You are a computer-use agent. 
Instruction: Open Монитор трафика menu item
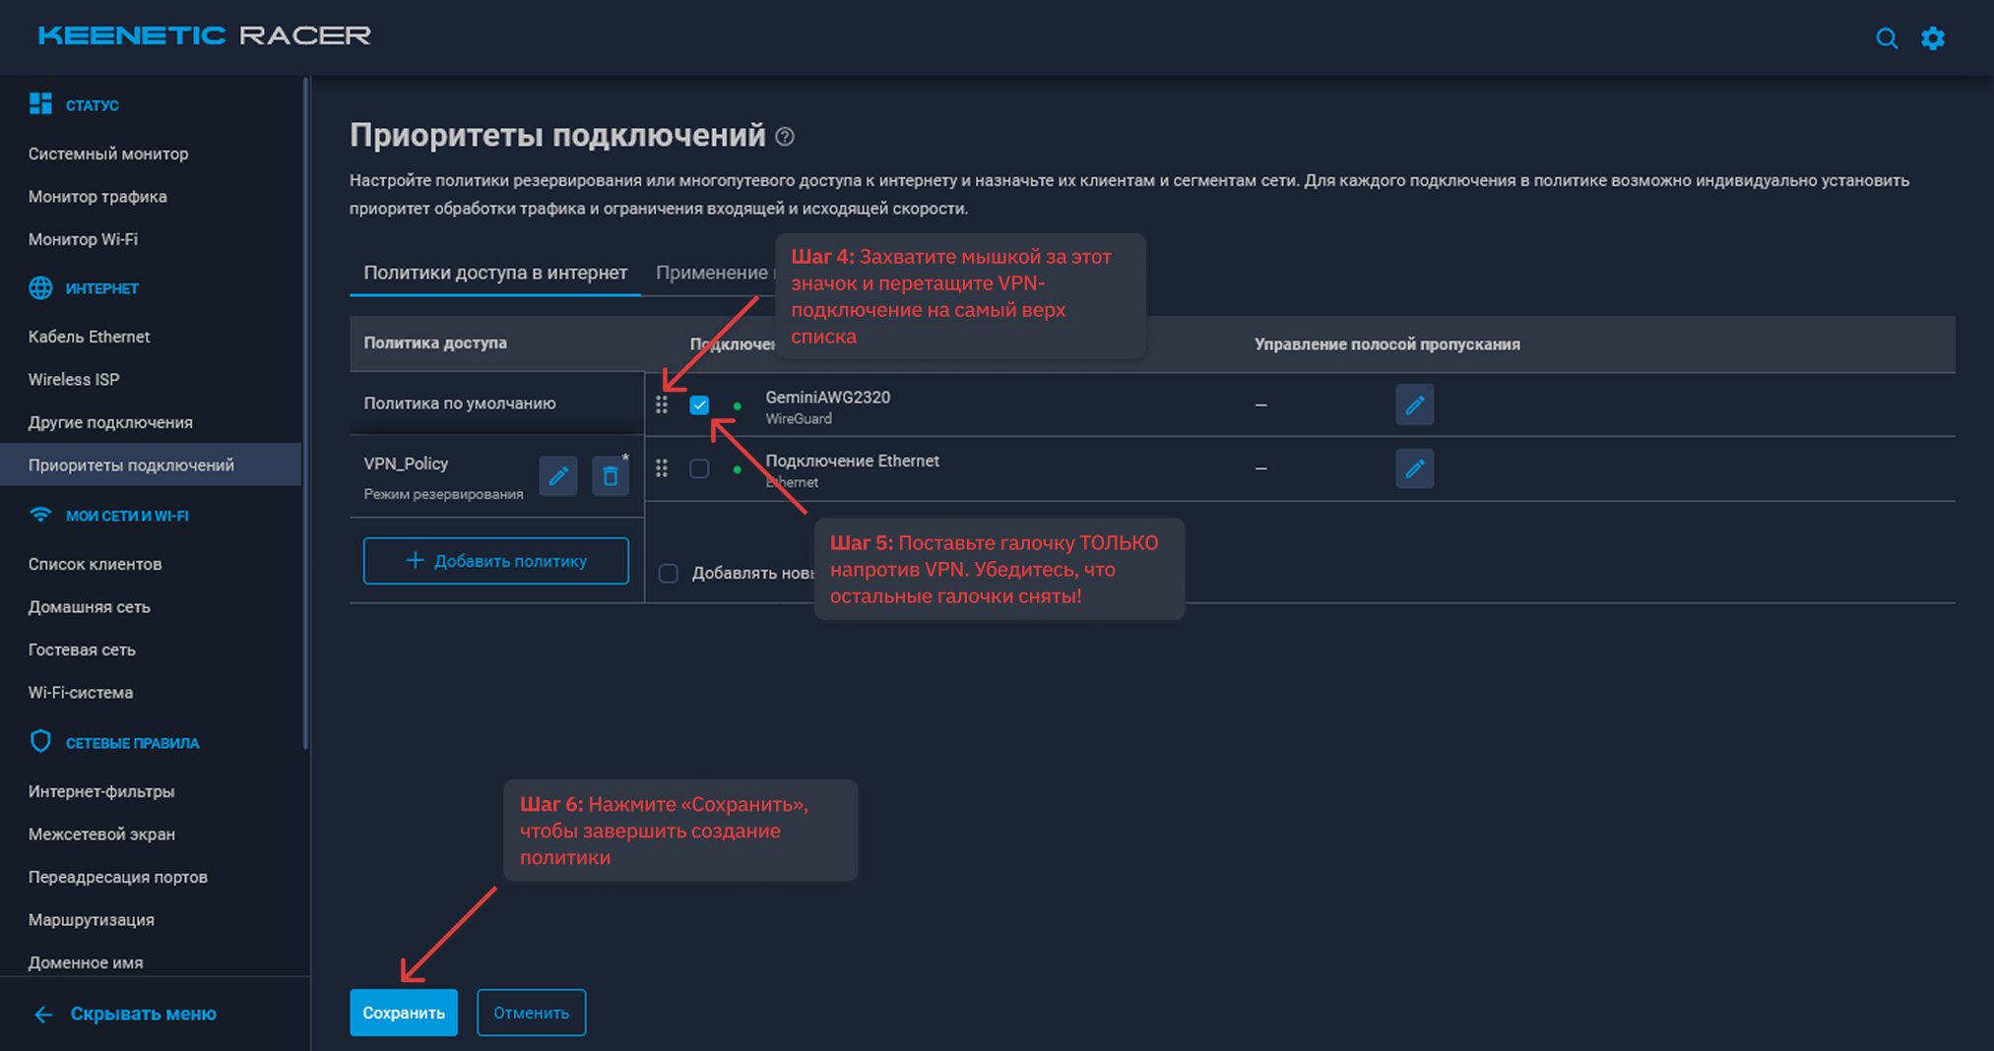point(97,197)
